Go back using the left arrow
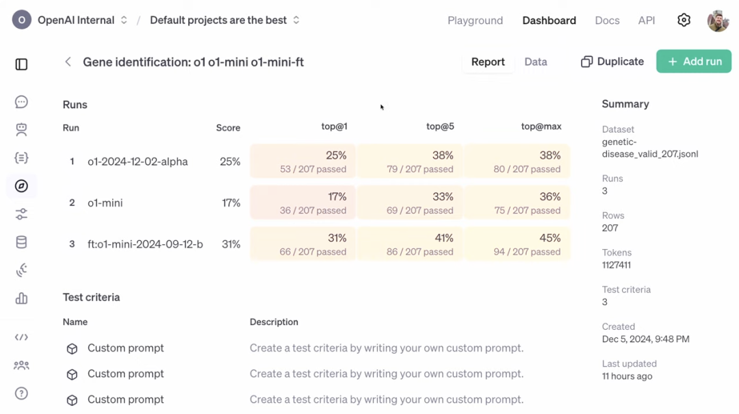The height and width of the screenshot is (414, 739). coord(68,62)
